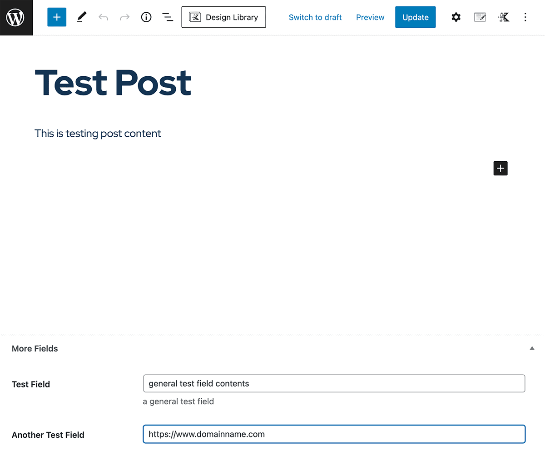Viewport: 545px width, 456px height.
Task: Switch the post to draft
Action: click(x=315, y=17)
